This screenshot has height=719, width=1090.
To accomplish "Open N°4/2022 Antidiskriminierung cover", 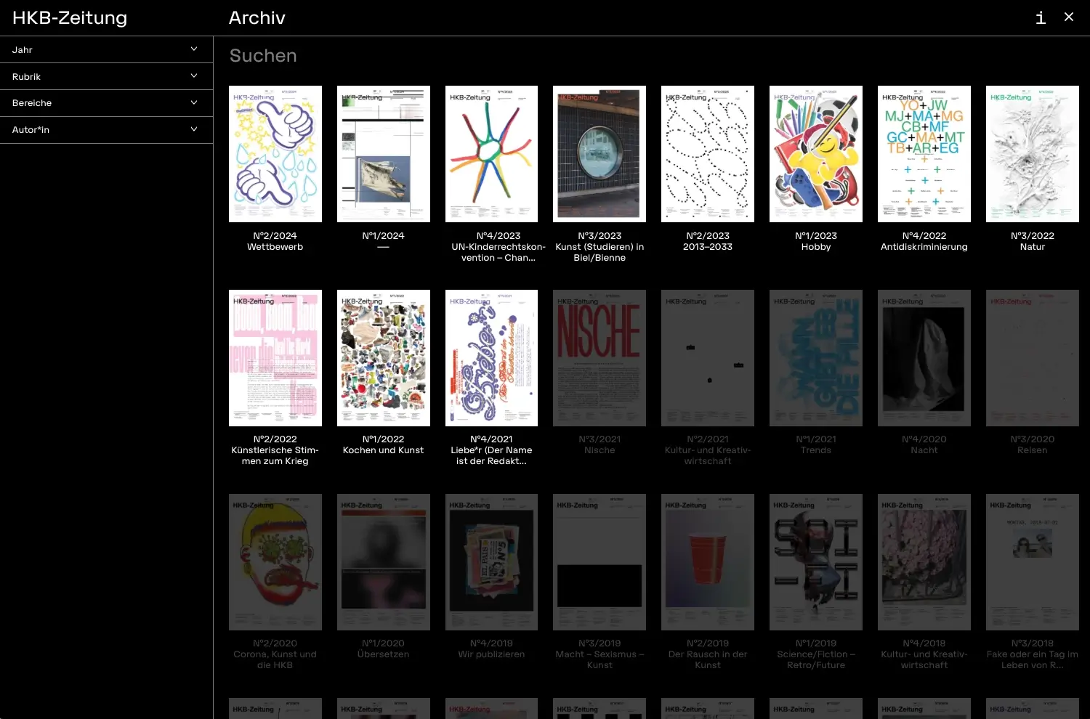I will pyautogui.click(x=924, y=154).
